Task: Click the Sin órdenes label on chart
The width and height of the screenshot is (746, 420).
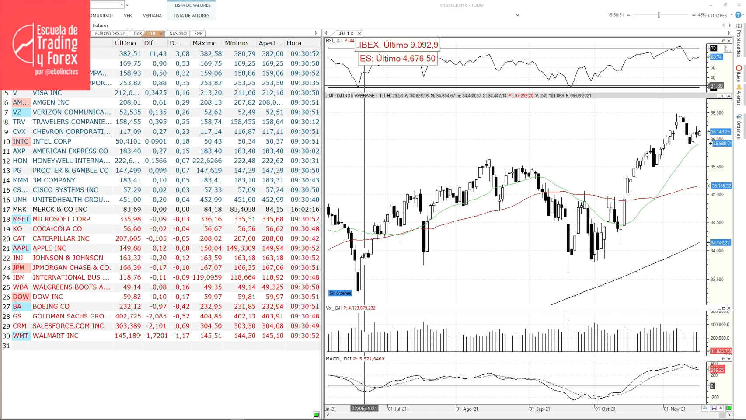Action: [x=340, y=293]
